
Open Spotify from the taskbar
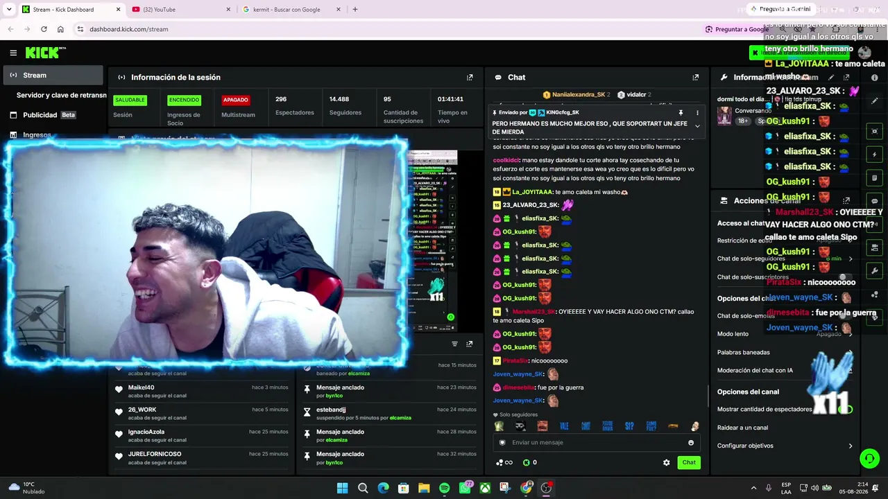445,488
